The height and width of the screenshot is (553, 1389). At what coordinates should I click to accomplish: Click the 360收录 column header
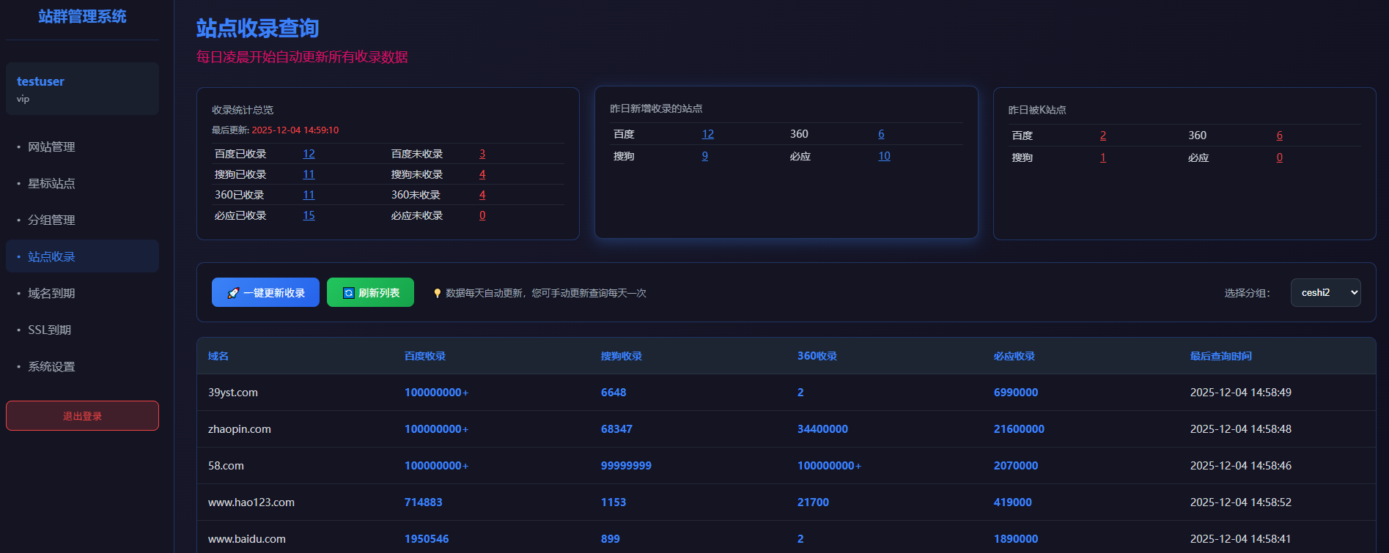817,356
